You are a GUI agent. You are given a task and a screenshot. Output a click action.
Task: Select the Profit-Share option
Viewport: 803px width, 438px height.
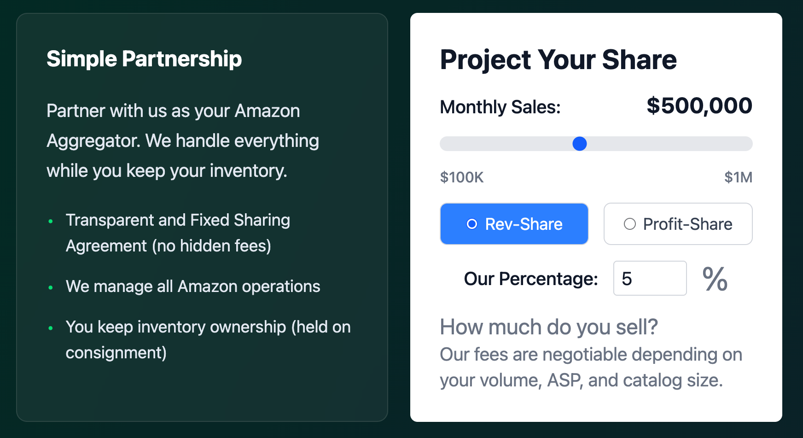(x=678, y=224)
